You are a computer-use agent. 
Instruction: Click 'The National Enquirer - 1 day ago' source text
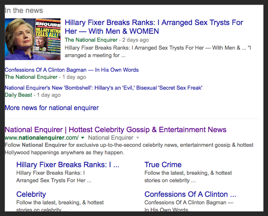[x=46, y=77]
